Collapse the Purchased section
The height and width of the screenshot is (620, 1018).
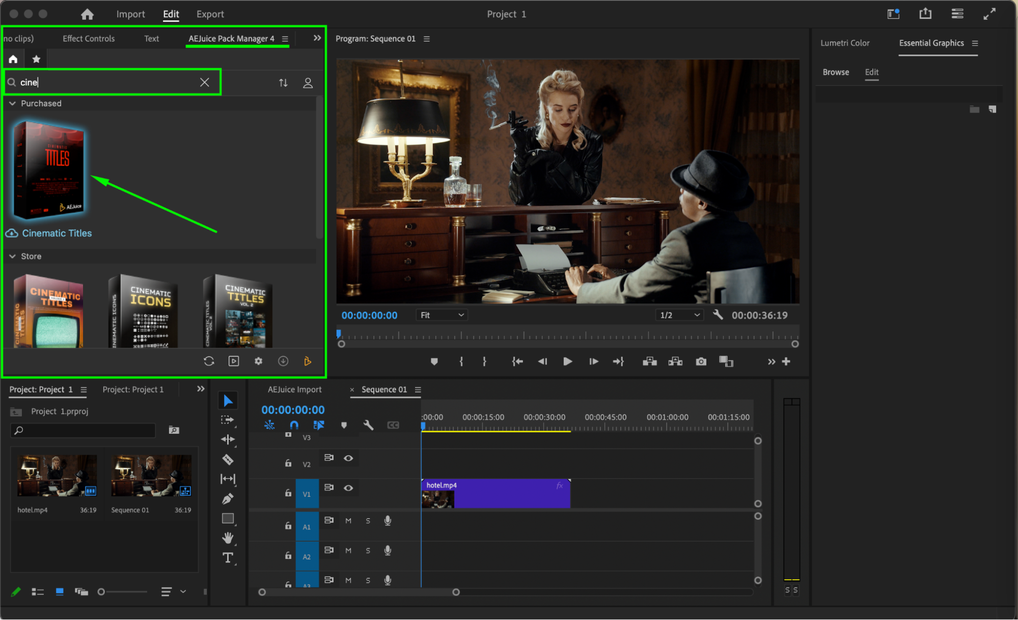pos(13,103)
